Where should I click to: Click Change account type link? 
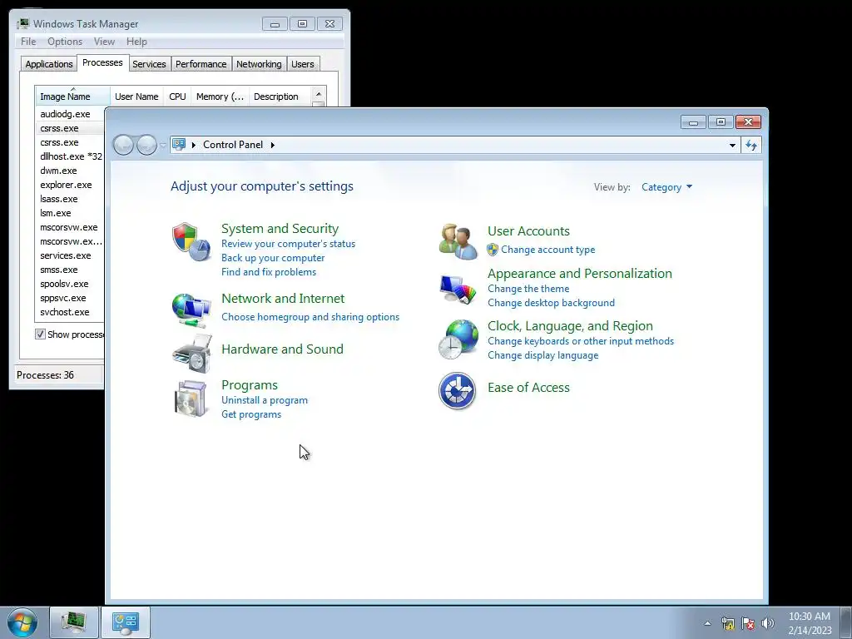[547, 250]
